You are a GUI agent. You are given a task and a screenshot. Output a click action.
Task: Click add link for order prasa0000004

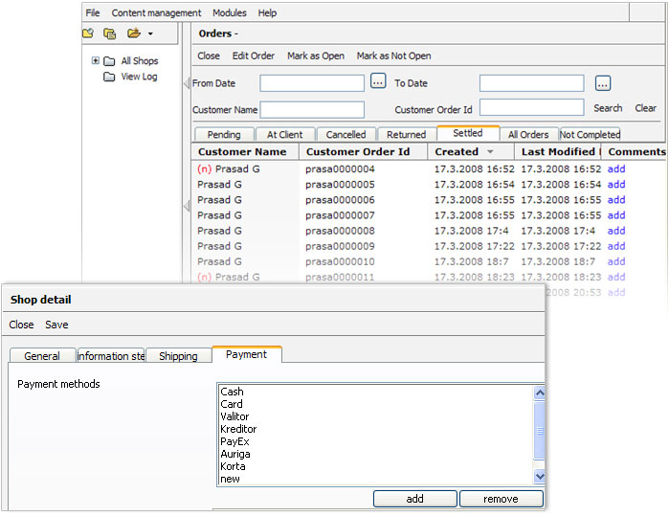616,169
